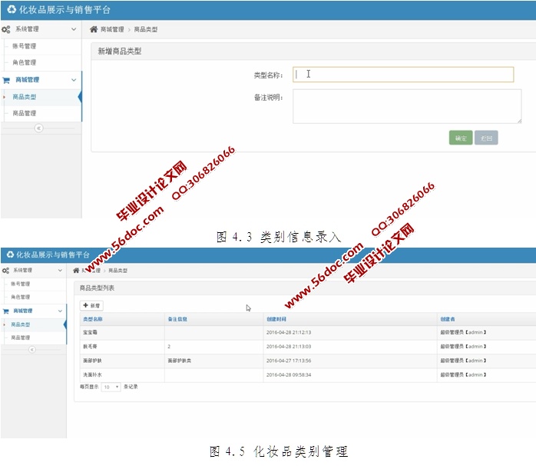
Task: Collapse the sidebar with the arrow on the form page
Action: pos(39,128)
